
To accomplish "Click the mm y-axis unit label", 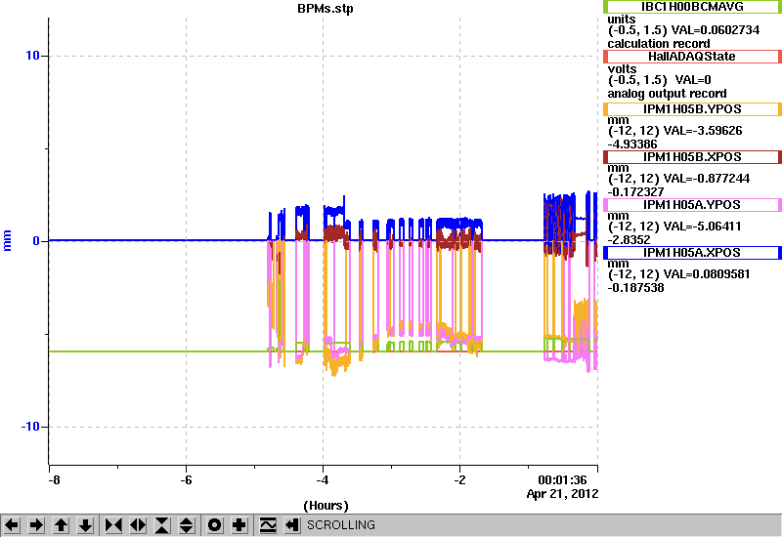I will click(x=8, y=240).
